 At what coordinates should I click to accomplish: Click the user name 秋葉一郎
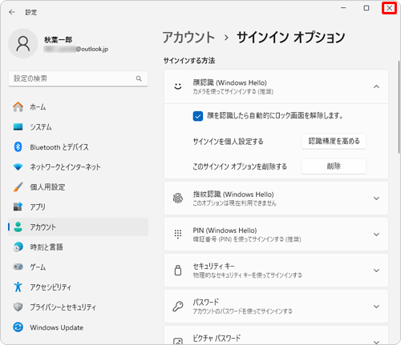[58, 40]
